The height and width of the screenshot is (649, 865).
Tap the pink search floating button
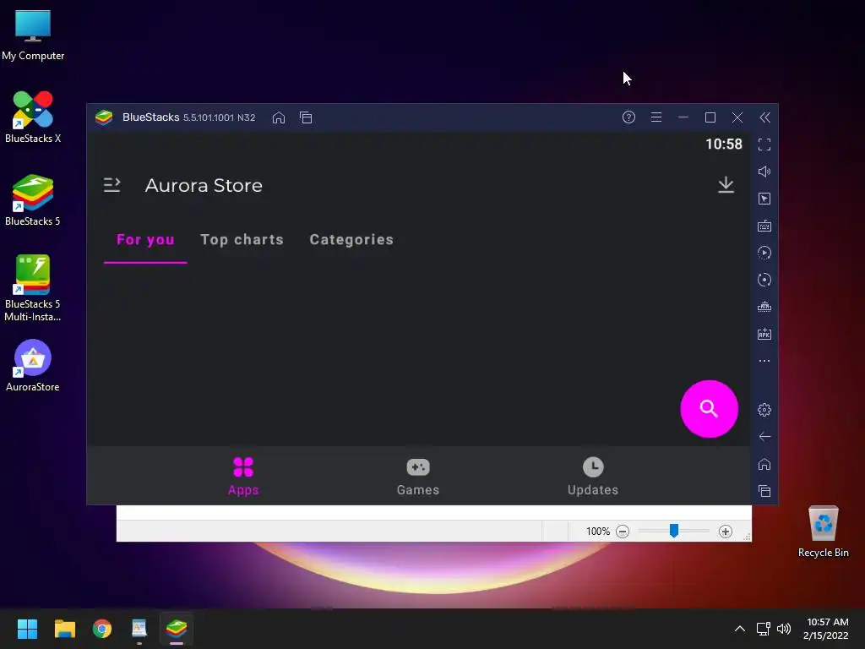point(709,409)
